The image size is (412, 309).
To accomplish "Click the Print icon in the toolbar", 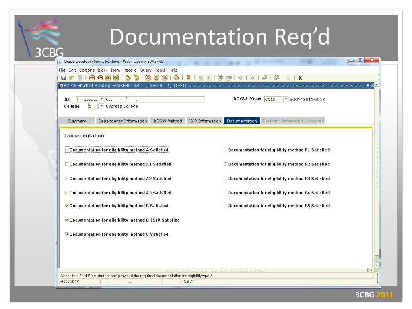I will pos(188,78).
